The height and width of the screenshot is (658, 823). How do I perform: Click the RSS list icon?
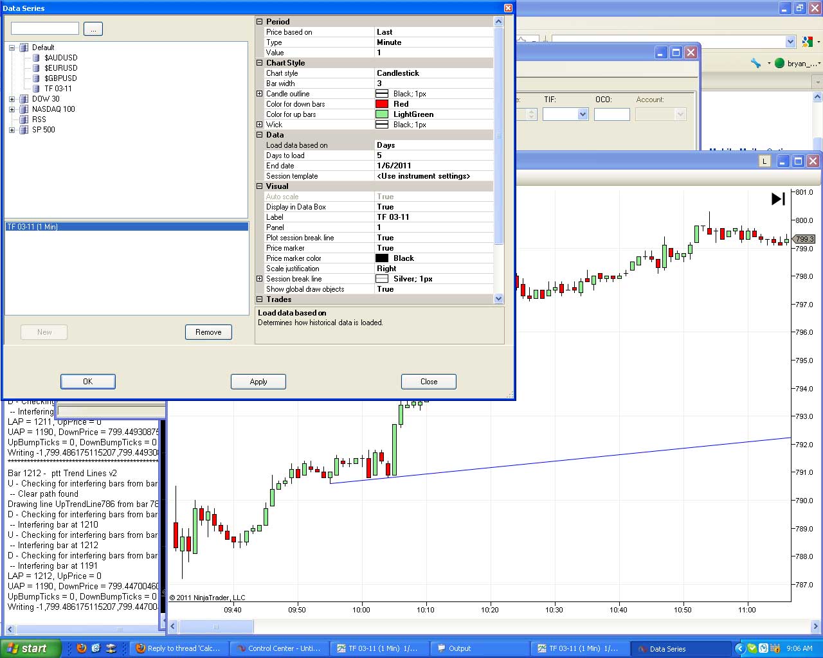(x=24, y=120)
